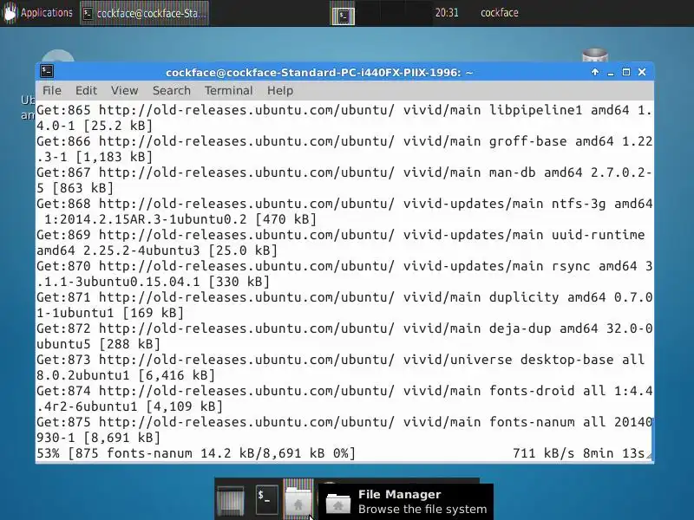Open the Terminal menu in menubar
The height and width of the screenshot is (520, 694).
[228, 90]
